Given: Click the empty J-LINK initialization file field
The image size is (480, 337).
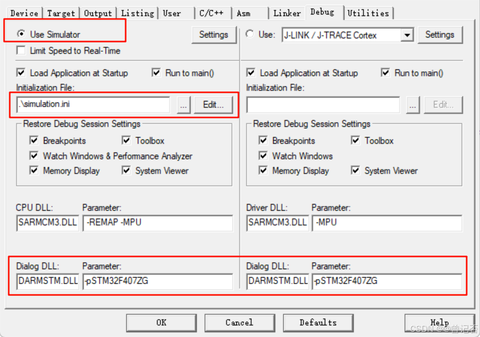Looking at the screenshot, I should click(x=323, y=104).
